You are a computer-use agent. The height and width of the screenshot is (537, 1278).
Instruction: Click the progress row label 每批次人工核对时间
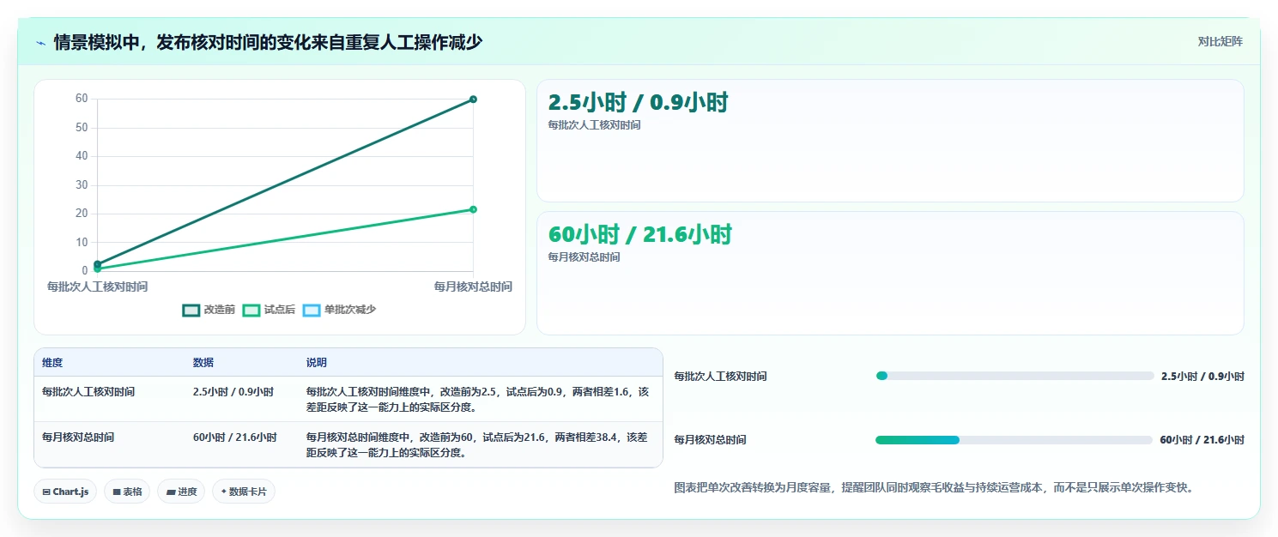click(721, 377)
